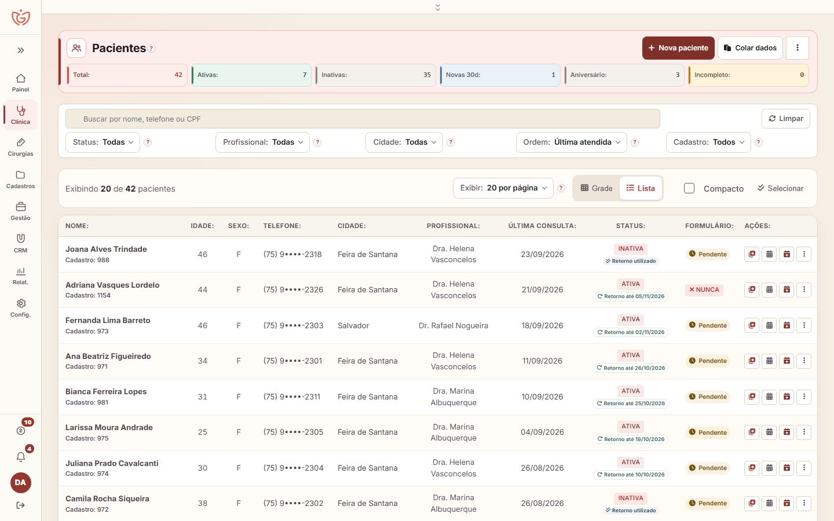This screenshot has height=521, width=834.
Task: Click the patient search field
Action: click(x=363, y=119)
